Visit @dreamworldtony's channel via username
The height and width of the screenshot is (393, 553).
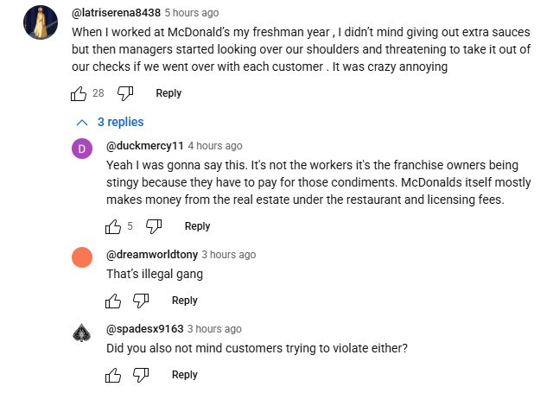pyautogui.click(x=151, y=255)
